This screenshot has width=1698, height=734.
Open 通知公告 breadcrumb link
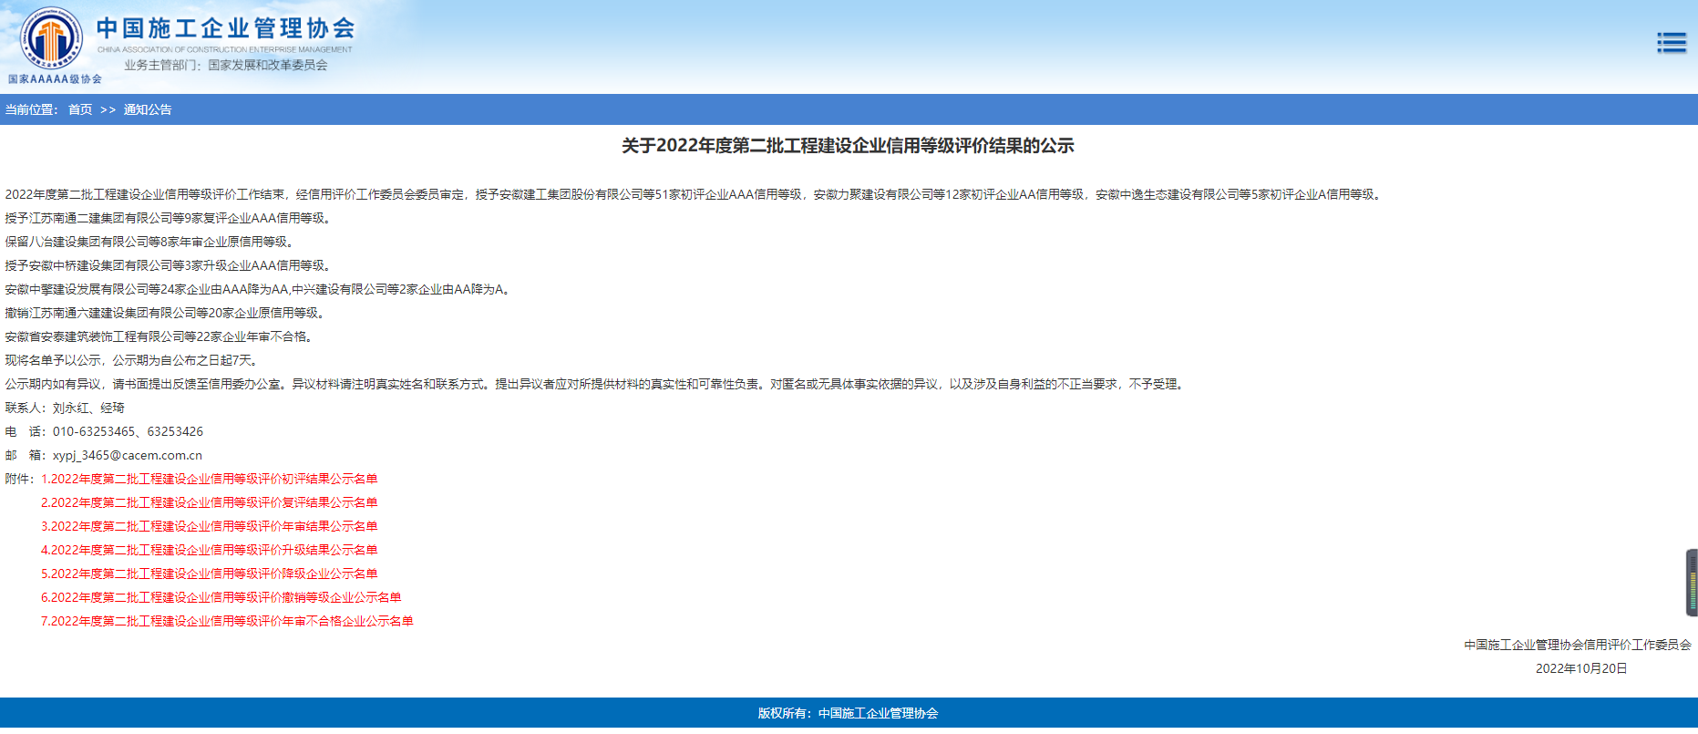(148, 109)
